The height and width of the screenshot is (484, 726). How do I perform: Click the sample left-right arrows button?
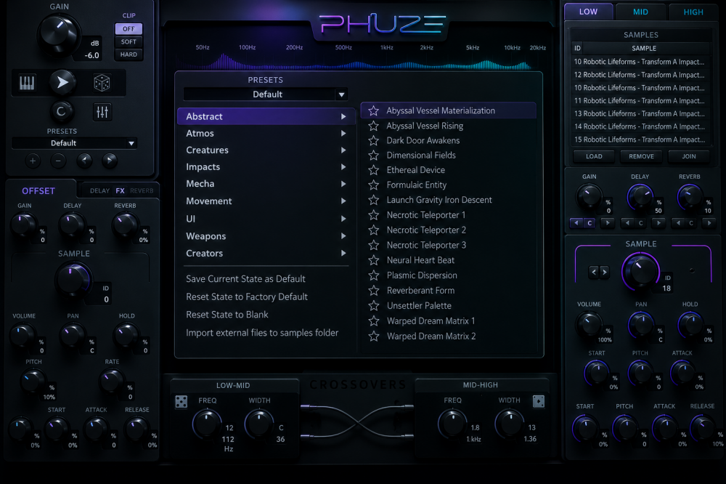[x=599, y=272]
